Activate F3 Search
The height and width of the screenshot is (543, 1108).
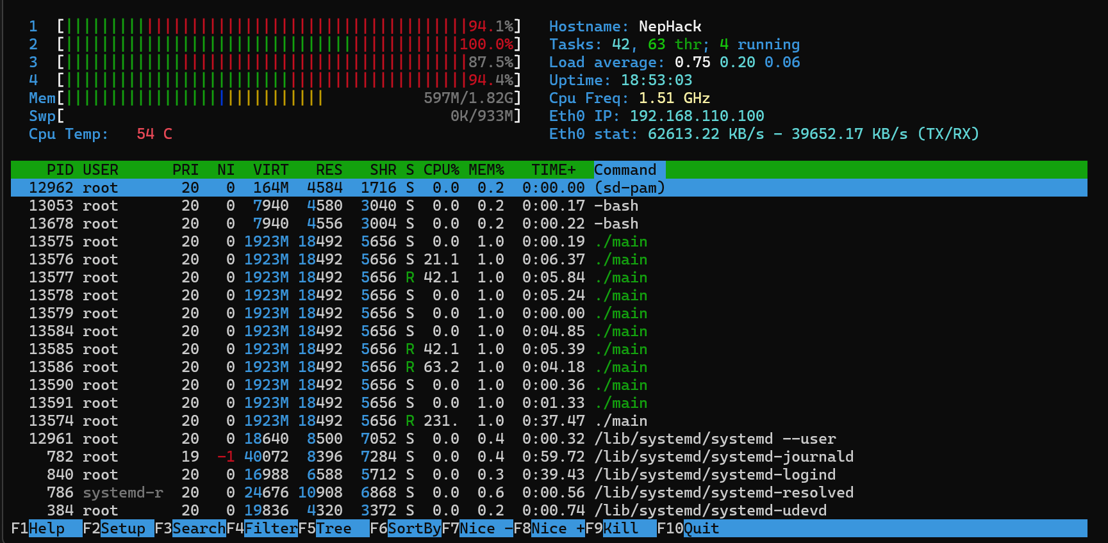click(x=190, y=528)
